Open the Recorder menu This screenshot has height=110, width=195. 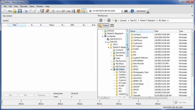tap(24, 6)
